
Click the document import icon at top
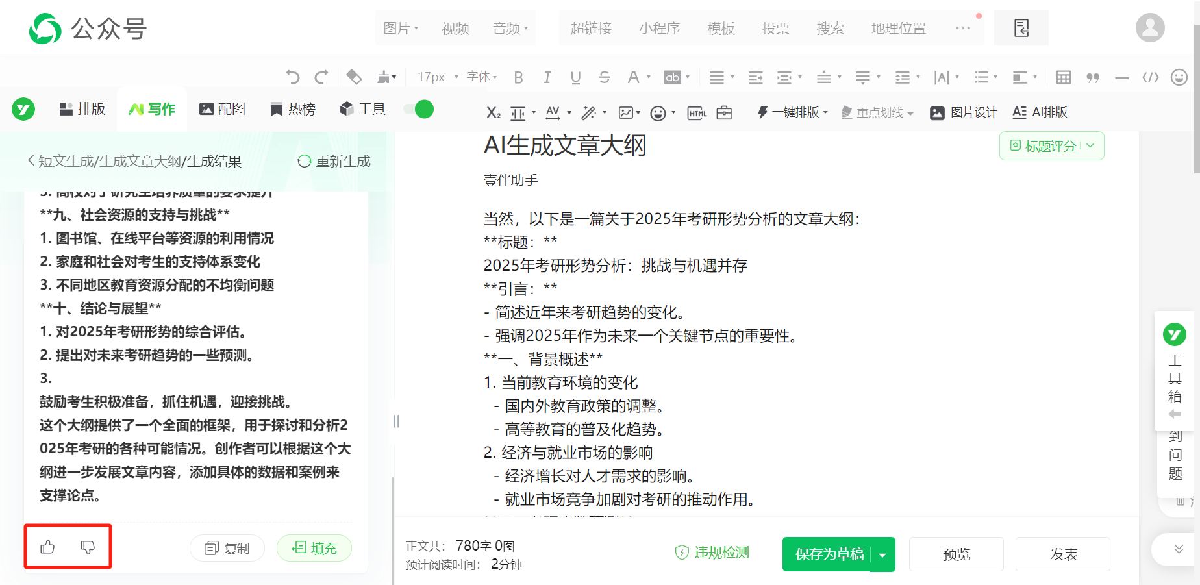(x=1021, y=28)
